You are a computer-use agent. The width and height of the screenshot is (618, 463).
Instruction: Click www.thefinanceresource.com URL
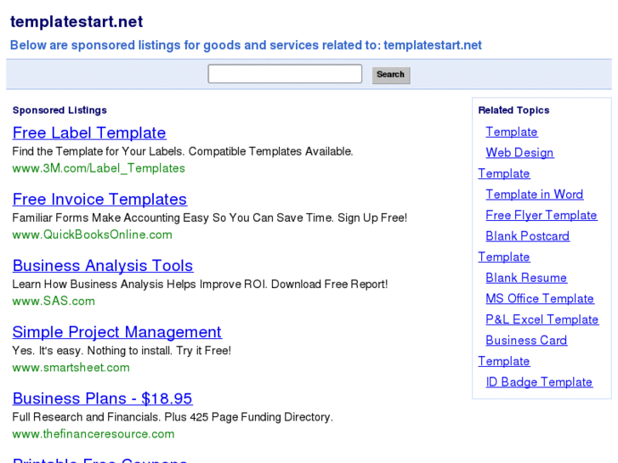click(x=94, y=434)
